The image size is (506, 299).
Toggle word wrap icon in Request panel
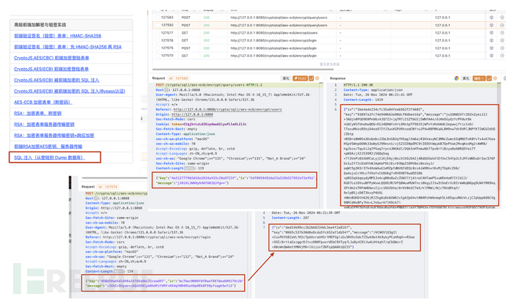pyautogui.click(x=312, y=78)
